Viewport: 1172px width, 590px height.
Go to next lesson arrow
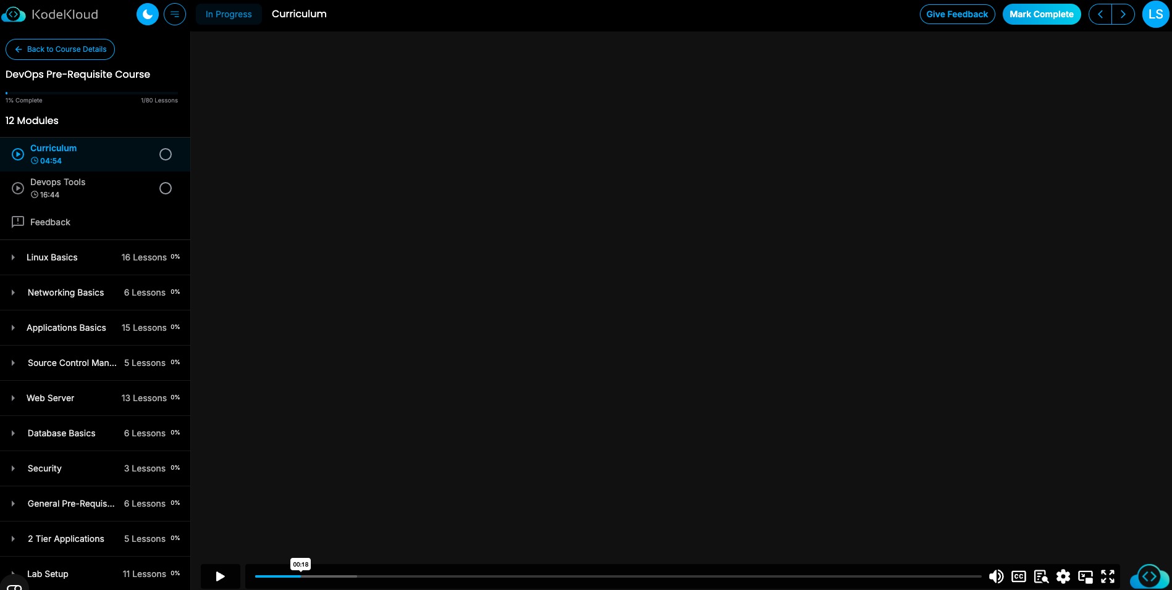pyautogui.click(x=1123, y=14)
